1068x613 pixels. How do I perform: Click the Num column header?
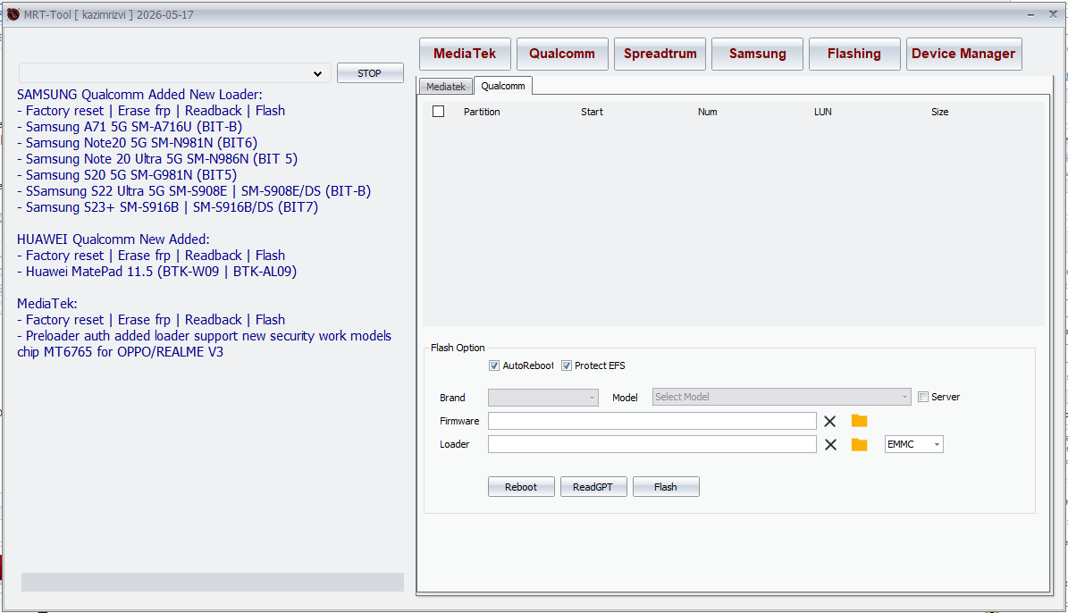click(x=707, y=112)
